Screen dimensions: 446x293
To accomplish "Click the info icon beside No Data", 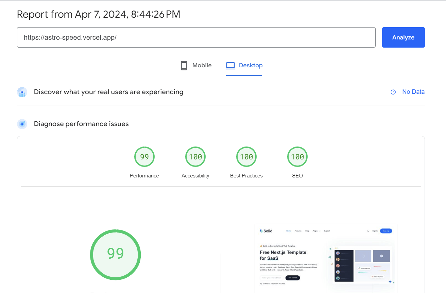I will pyautogui.click(x=393, y=92).
